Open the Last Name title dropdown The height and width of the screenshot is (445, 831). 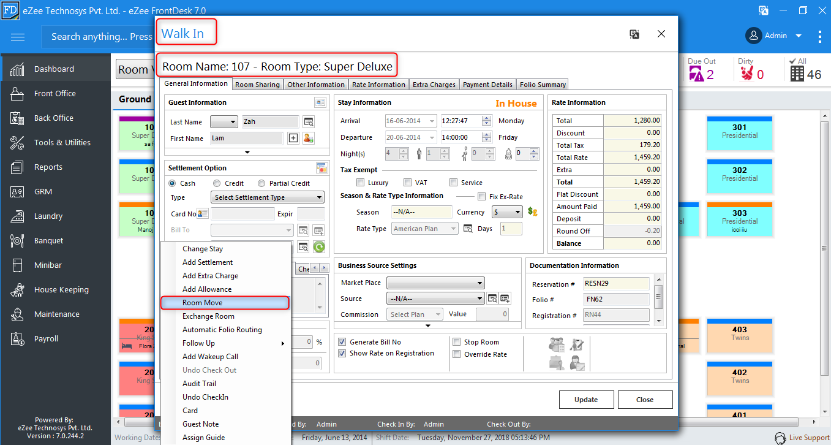(x=224, y=121)
